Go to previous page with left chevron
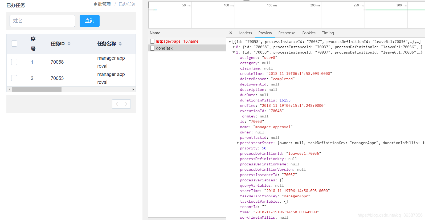Viewport: 425px width, 220px height. [117, 104]
